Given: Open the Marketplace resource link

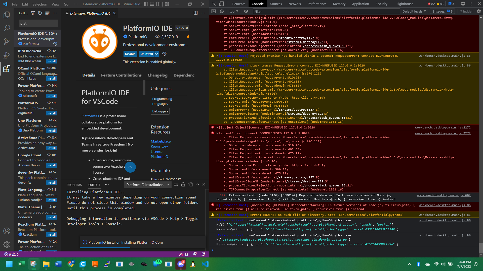Looking at the screenshot, I should click(x=161, y=141).
